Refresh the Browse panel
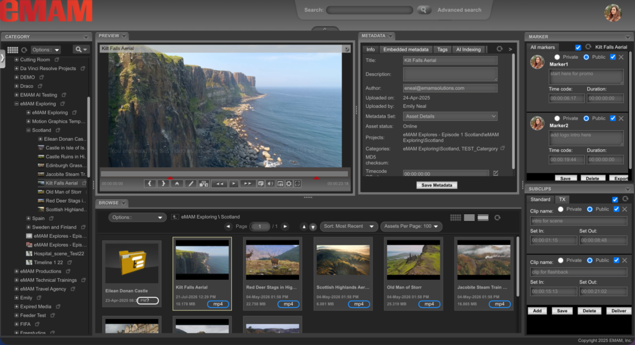This screenshot has height=345, width=635. 497,217
